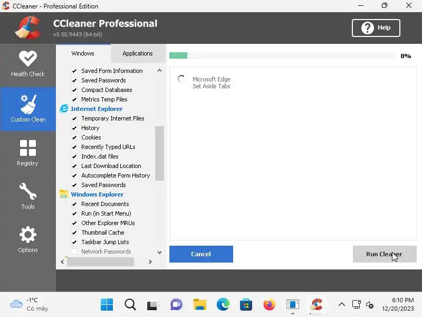Viewport: 422px width, 317px height.
Task: Click the Internet Explorer group icon
Action: tap(64, 109)
